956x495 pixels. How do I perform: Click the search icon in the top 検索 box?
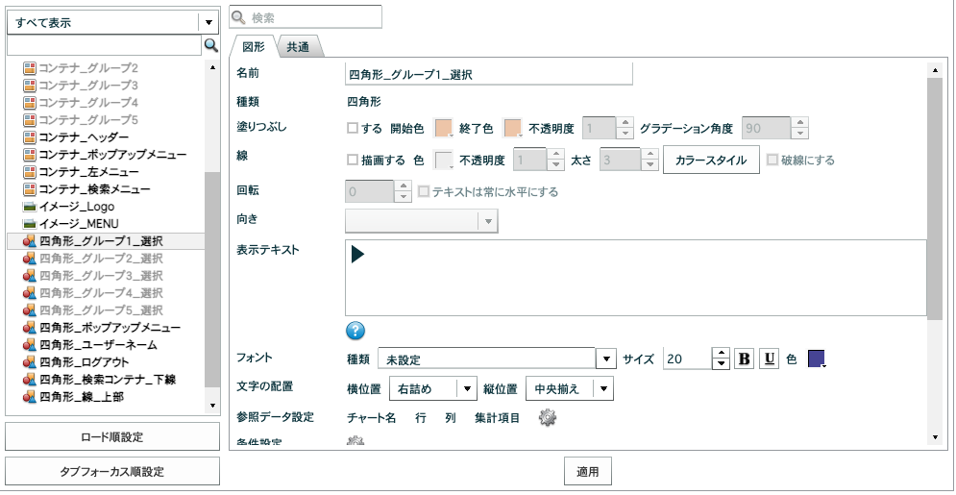(x=238, y=17)
